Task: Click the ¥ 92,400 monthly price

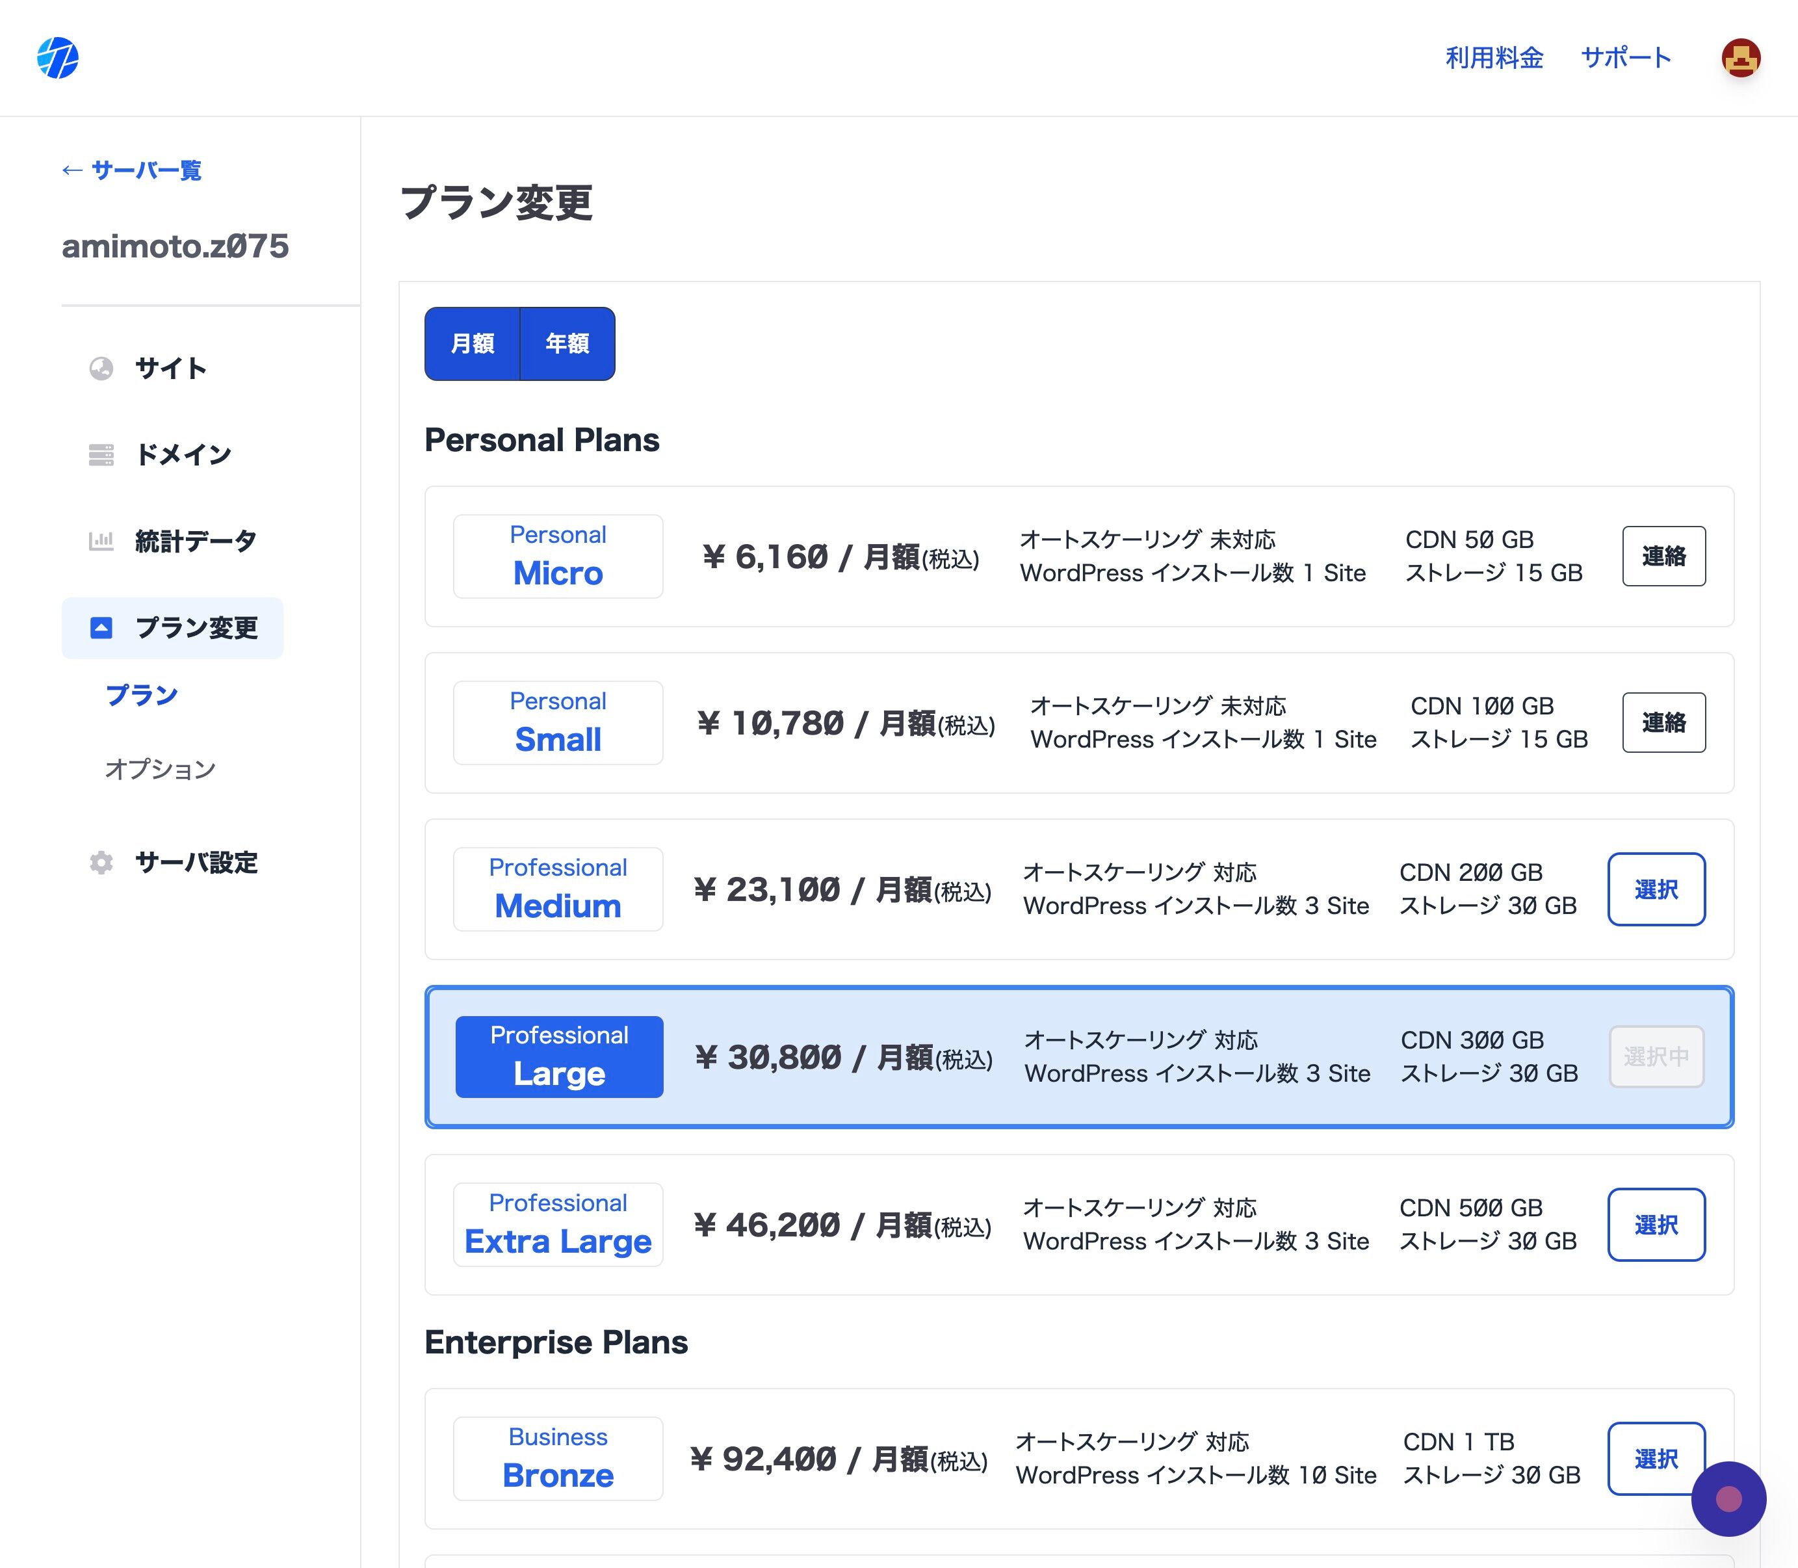Action: pyautogui.click(x=839, y=1459)
